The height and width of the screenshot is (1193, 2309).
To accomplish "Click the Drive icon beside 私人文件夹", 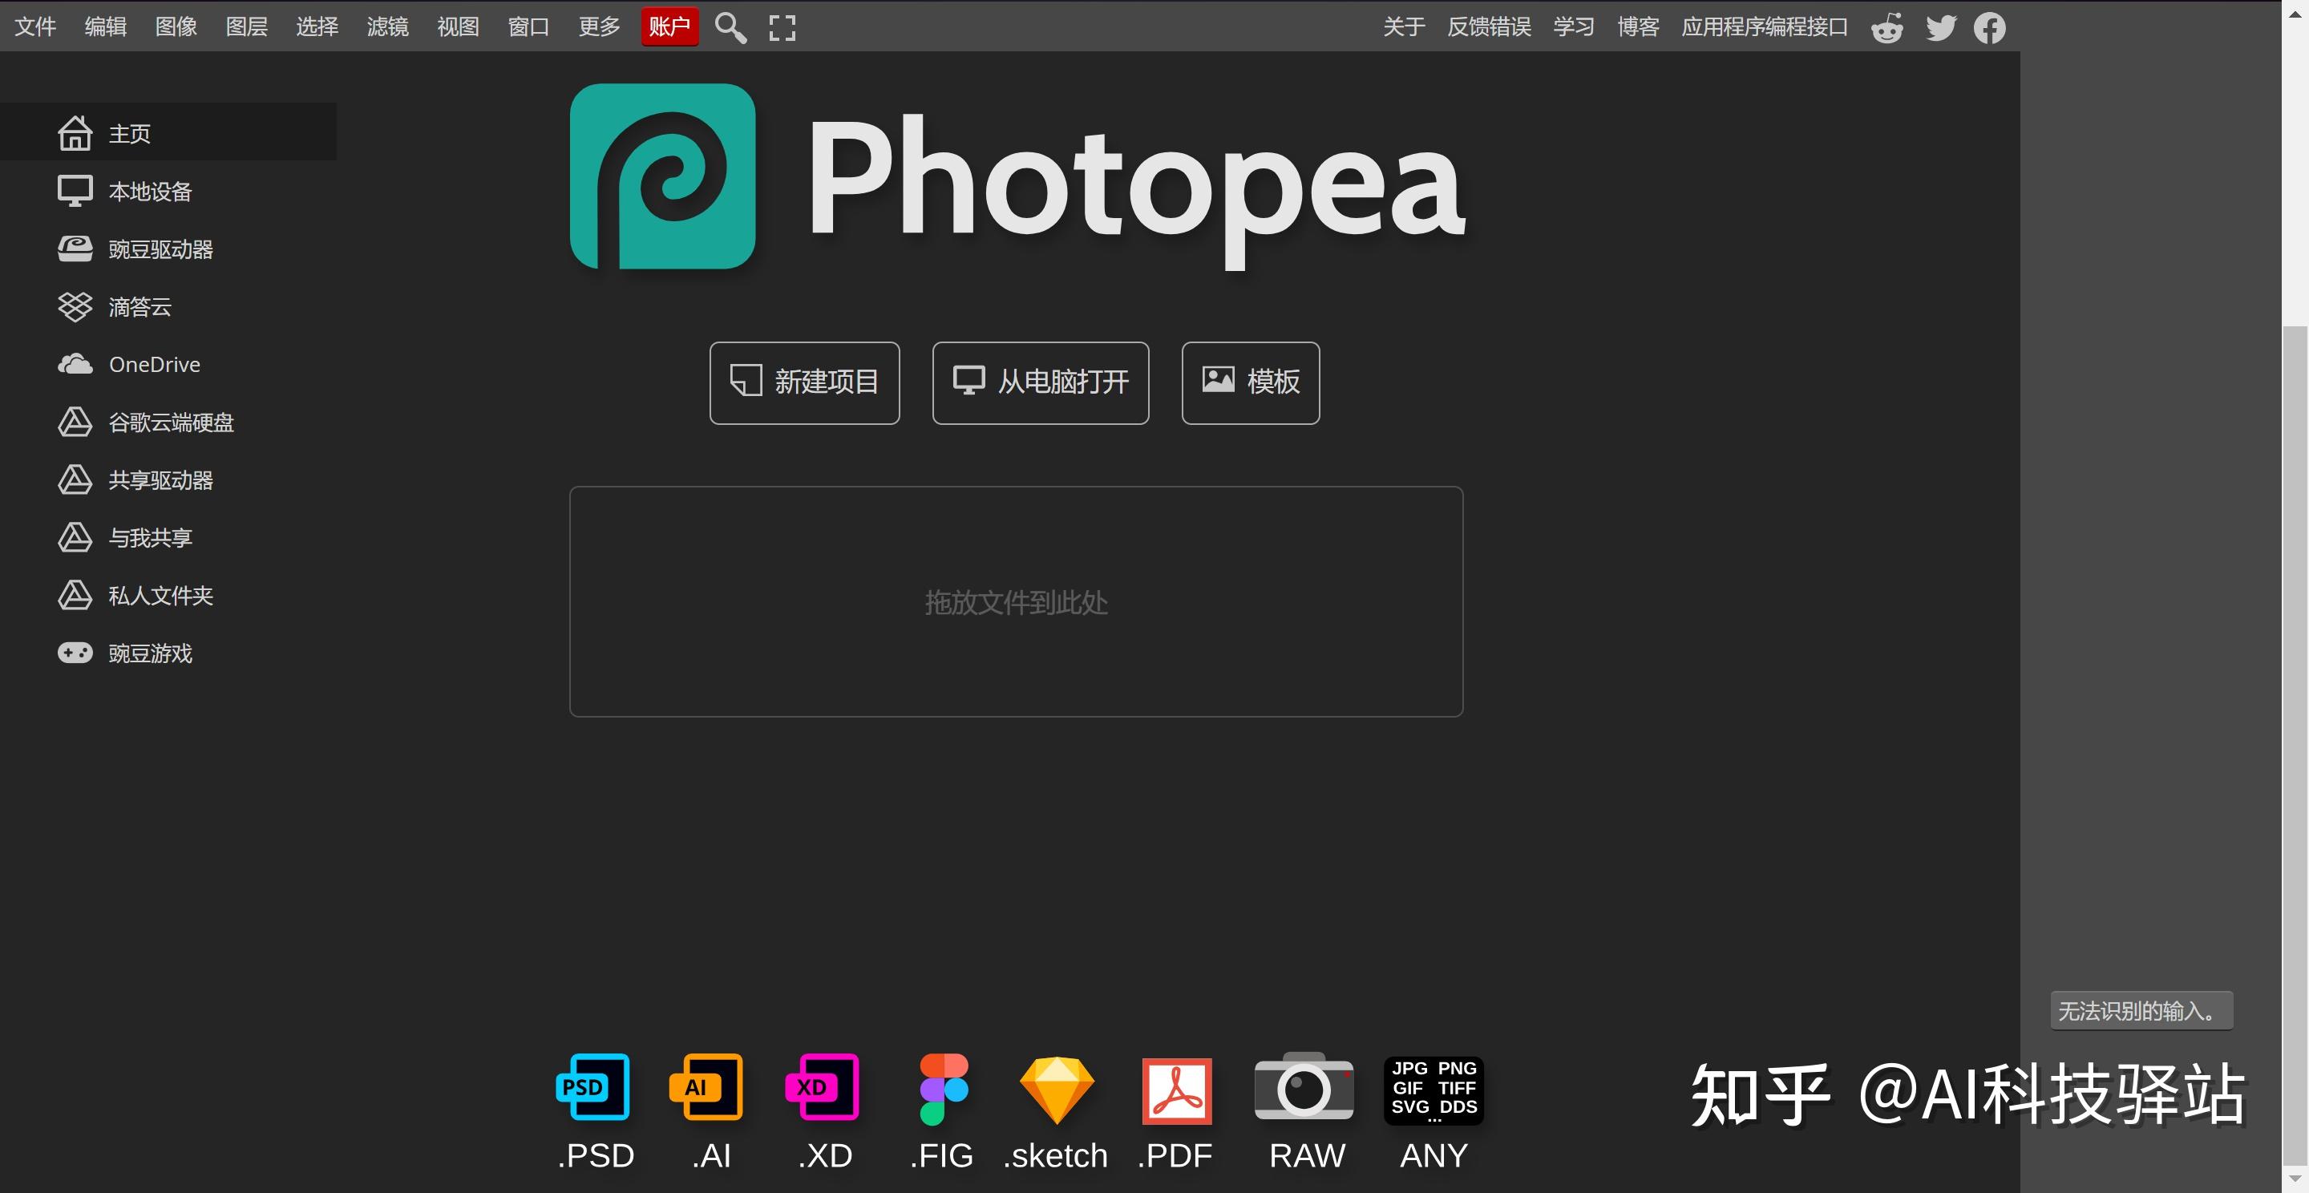I will point(75,595).
